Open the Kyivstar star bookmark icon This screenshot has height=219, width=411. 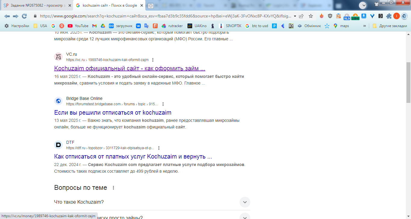(x=327, y=26)
